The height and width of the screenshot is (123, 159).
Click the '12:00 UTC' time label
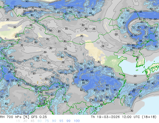(x=131, y=117)
